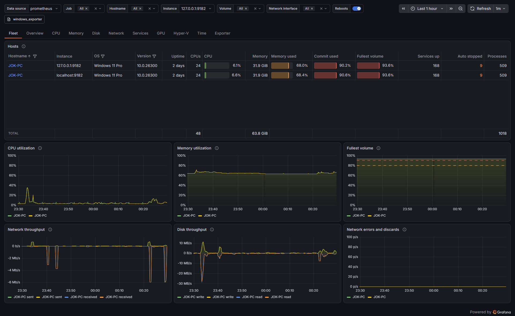Switch to the Disk tab

point(96,33)
